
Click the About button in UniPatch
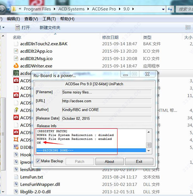(109, 162)
